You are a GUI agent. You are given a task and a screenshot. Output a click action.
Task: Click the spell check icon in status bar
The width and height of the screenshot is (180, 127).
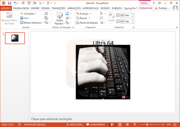[x=19, y=124]
